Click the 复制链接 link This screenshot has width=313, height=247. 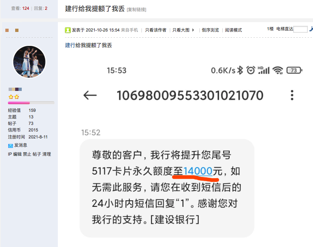137,9
